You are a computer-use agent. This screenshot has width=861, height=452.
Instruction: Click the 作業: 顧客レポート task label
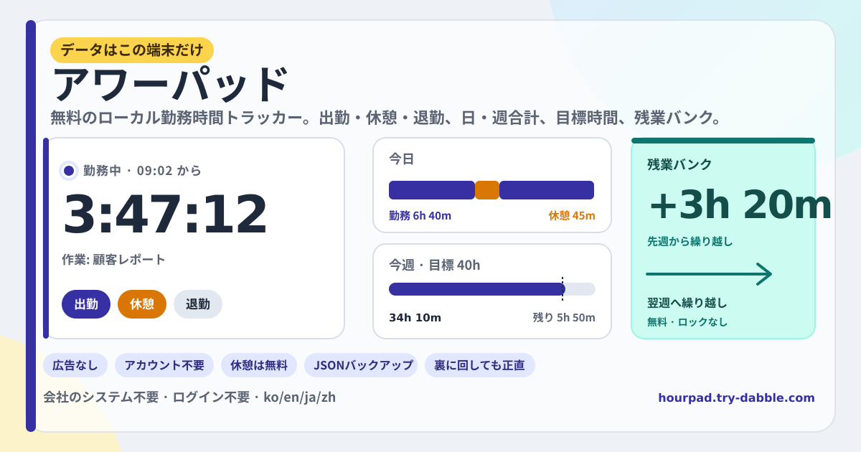click(114, 260)
